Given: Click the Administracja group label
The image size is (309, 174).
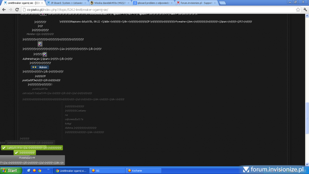Looking at the screenshot, I should [30, 59].
